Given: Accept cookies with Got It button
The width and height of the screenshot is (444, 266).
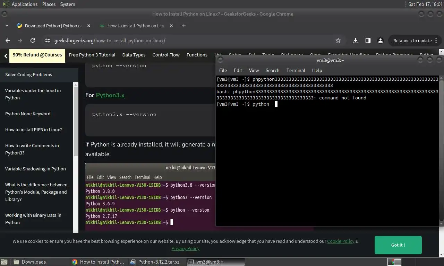Looking at the screenshot, I should [398, 245].
